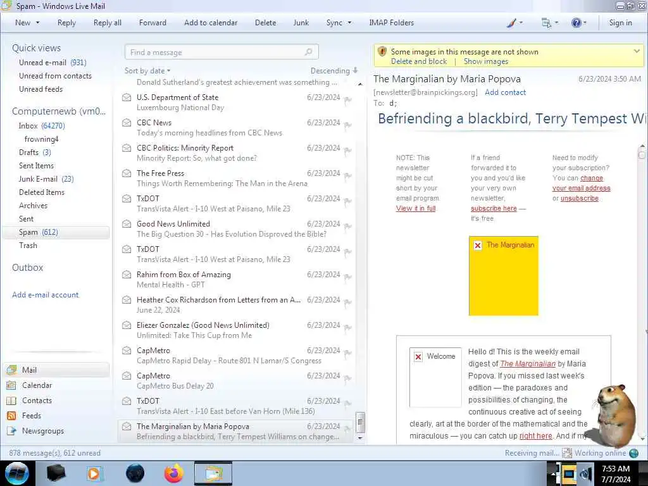Collapse the Computernewb account header
Screen dimensions: 648x486
click(59, 111)
